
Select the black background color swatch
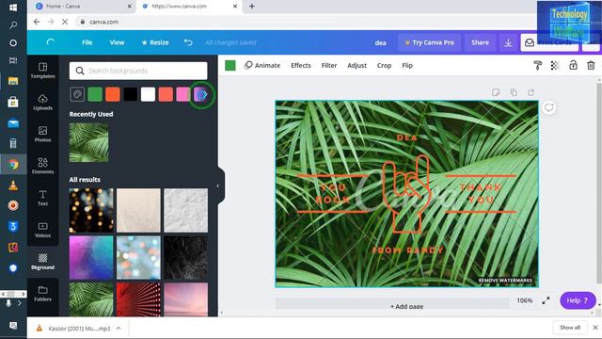(x=130, y=94)
